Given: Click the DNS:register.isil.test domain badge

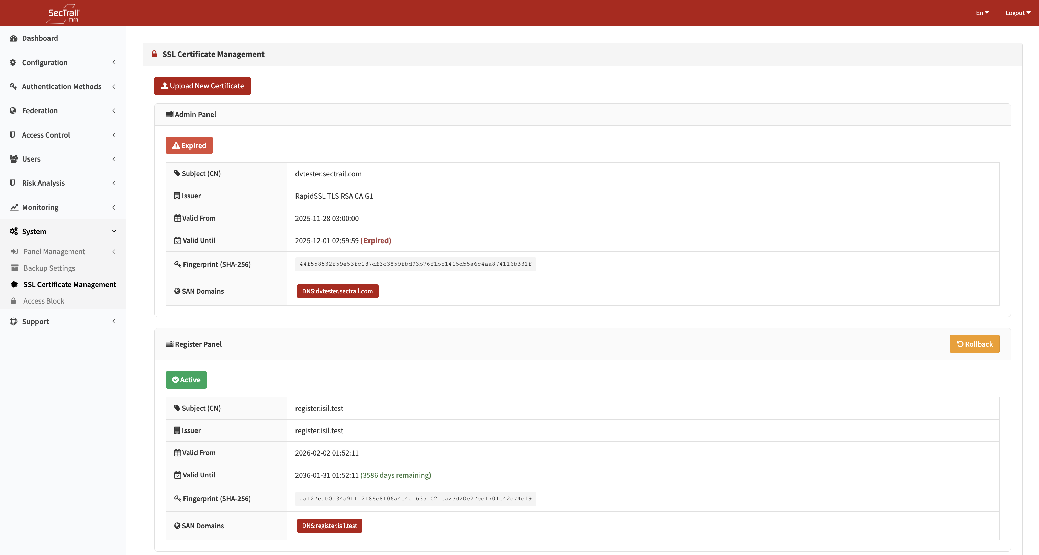Looking at the screenshot, I should (329, 526).
